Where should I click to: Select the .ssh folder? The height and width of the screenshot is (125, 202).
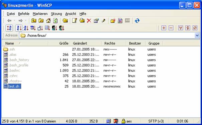tap(9, 49)
